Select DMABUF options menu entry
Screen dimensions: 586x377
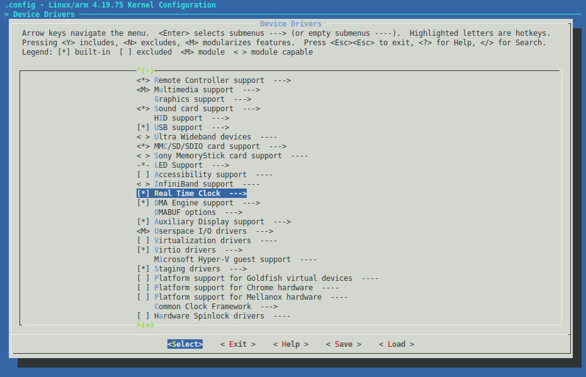click(185, 212)
